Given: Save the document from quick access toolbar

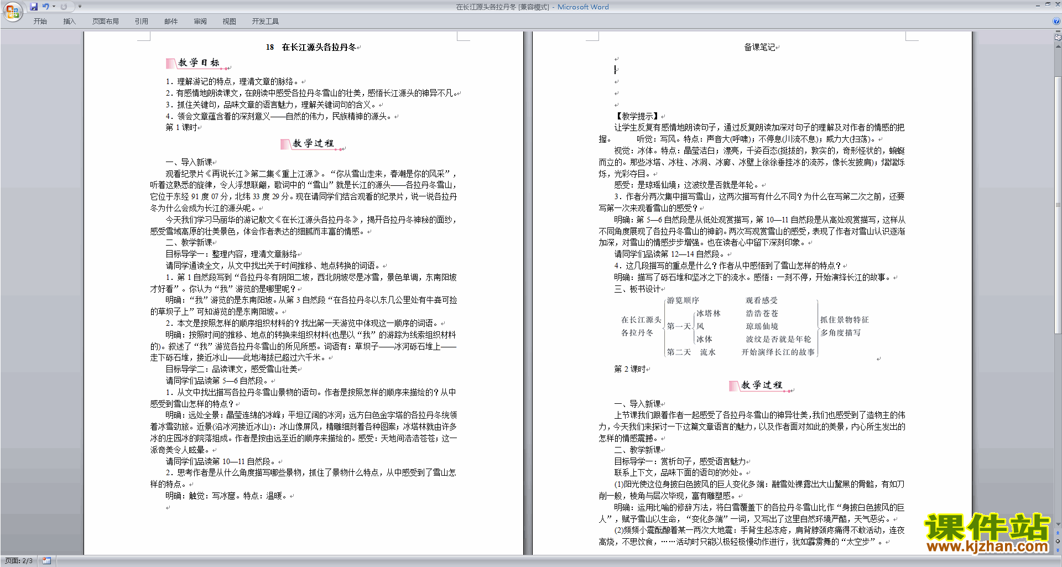Looking at the screenshot, I should point(34,7).
